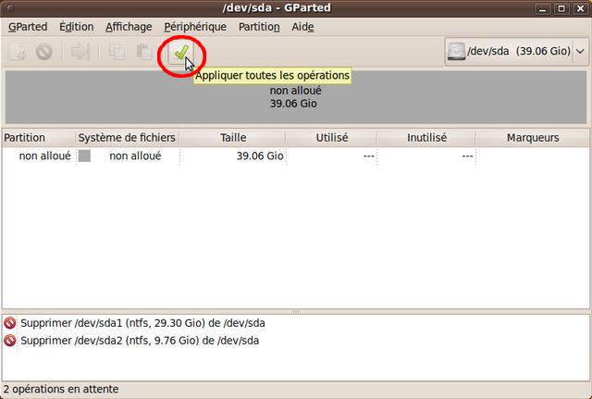Maximize the GParted window
The image size is (592, 399).
tap(561, 8)
